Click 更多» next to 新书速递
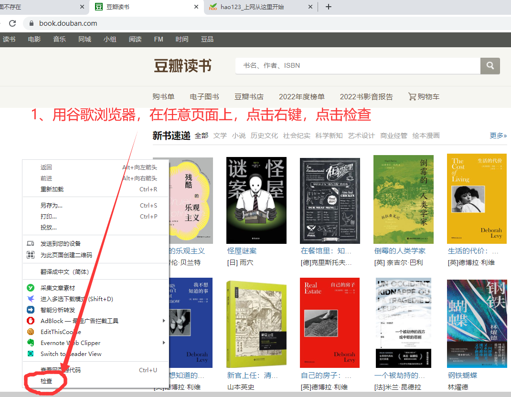Viewport: 511px width, 397px height. point(498,136)
